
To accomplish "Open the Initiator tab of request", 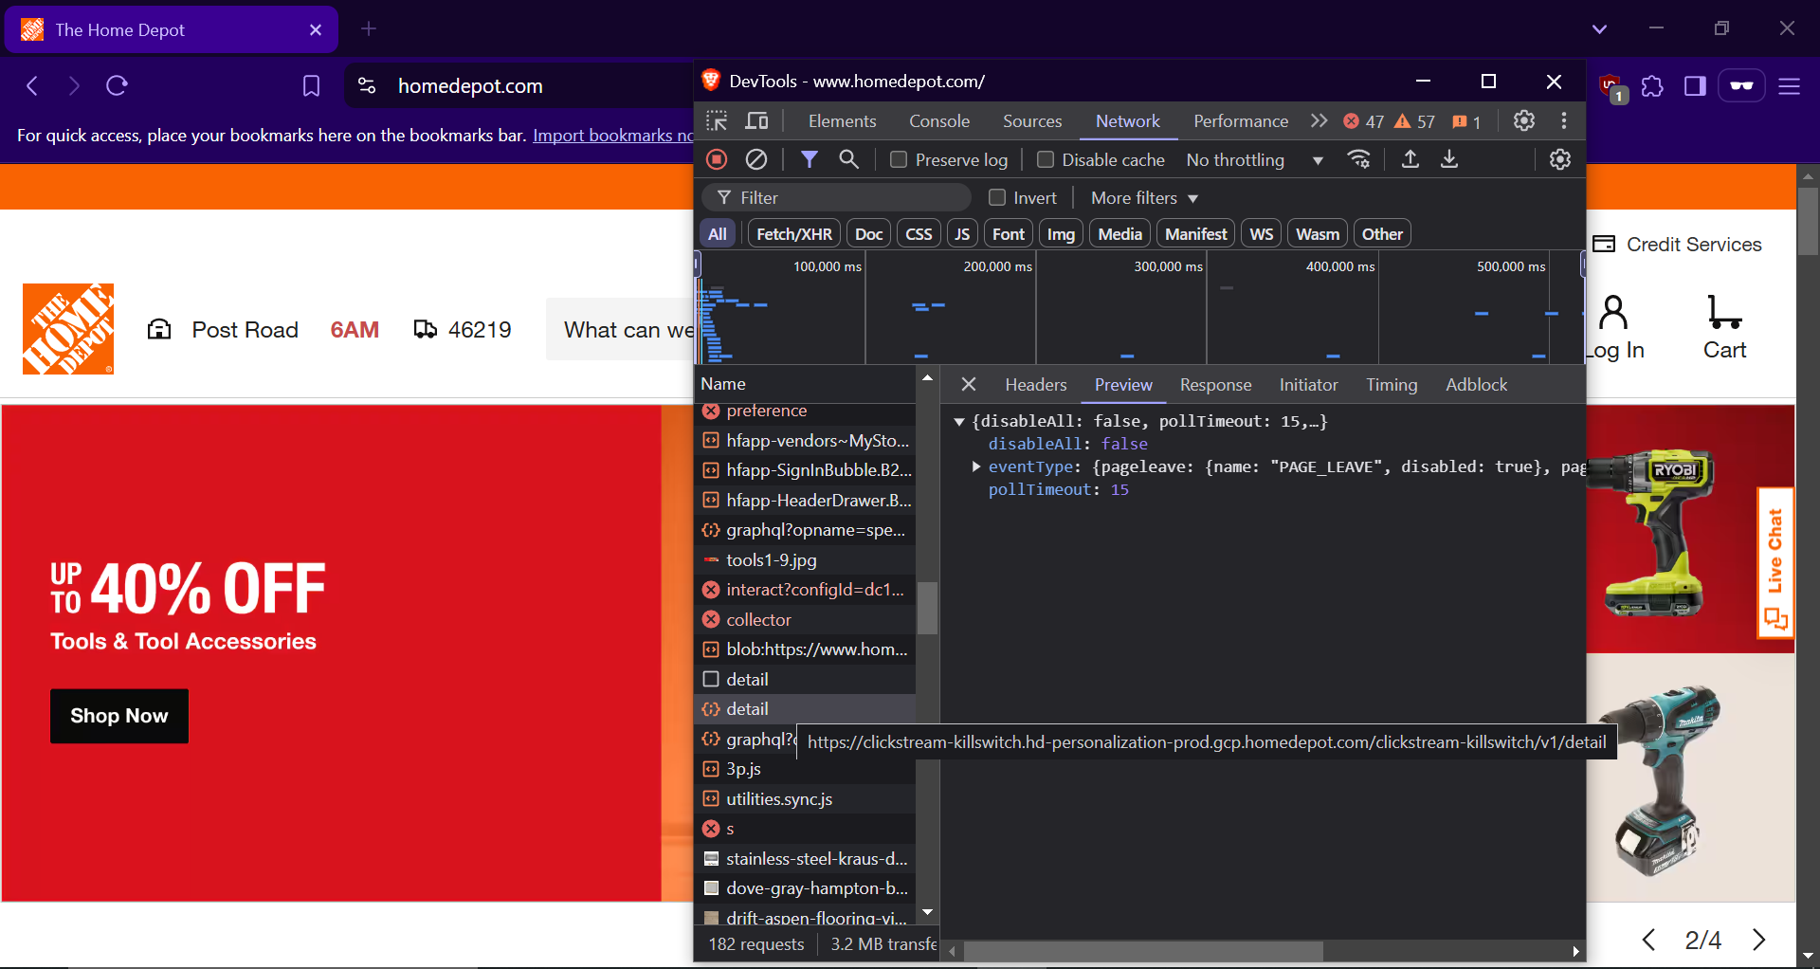I will (1308, 384).
